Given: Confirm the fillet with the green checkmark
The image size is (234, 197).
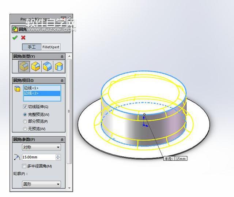Looking at the screenshot, I should pyautogui.click(x=15, y=37).
